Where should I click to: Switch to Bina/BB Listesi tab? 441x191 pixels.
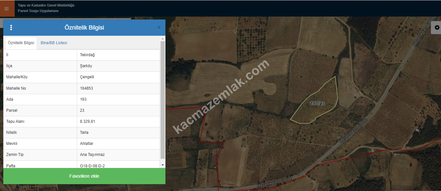pyautogui.click(x=54, y=43)
